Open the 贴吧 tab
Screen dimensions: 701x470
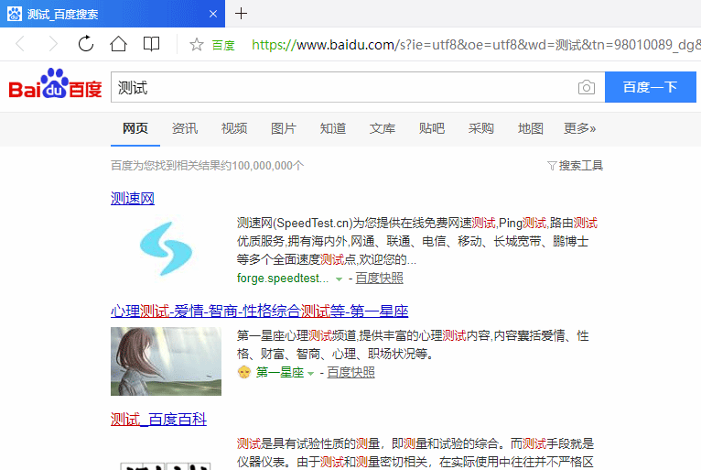click(431, 128)
